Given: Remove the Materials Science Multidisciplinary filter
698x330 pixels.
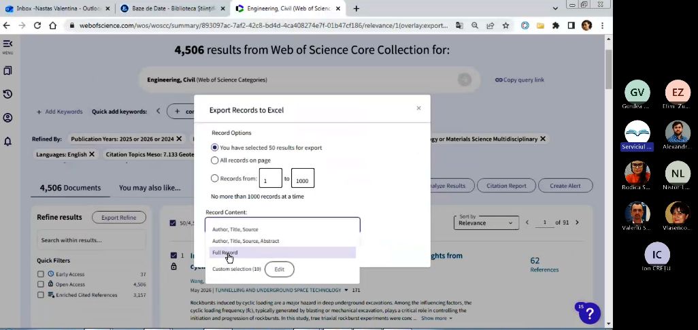Looking at the screenshot, I should [543, 139].
